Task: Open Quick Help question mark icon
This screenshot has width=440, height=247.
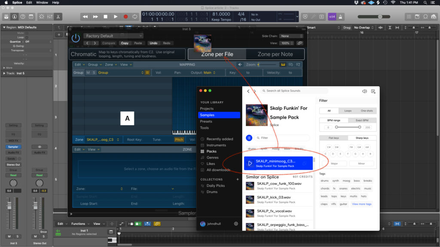Action: coord(23,17)
